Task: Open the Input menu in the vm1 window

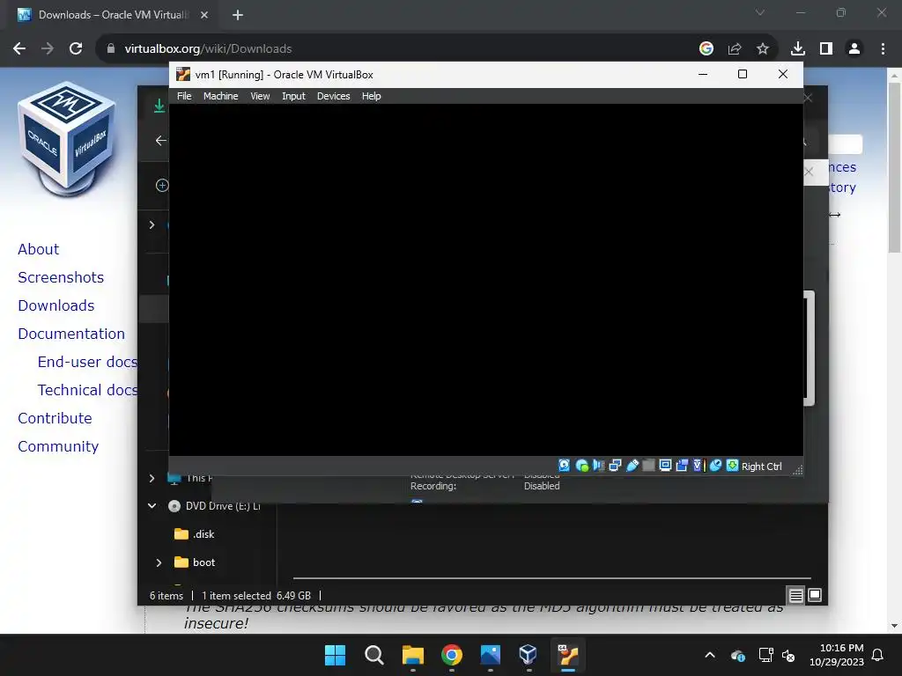Action: pyautogui.click(x=293, y=96)
